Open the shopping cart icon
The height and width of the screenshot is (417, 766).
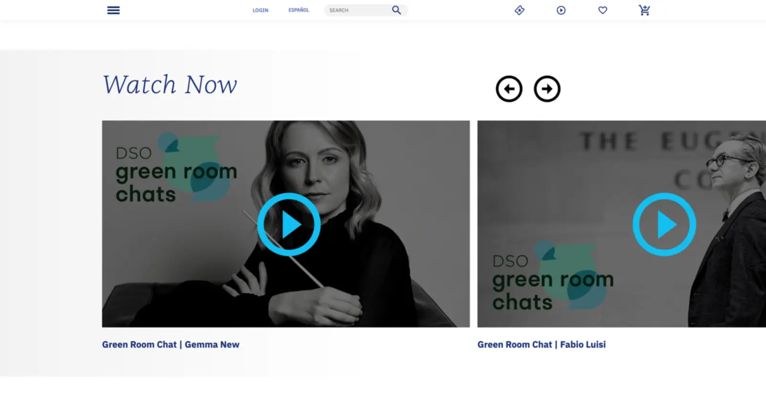[644, 10]
